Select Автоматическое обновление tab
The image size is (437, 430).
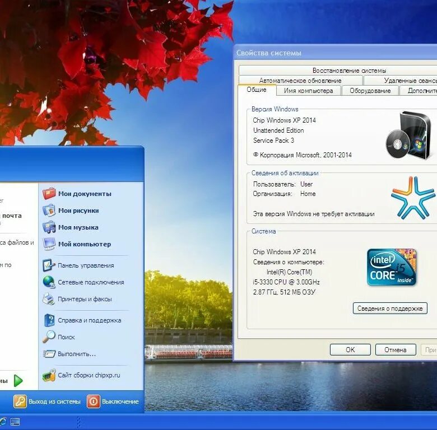300,81
